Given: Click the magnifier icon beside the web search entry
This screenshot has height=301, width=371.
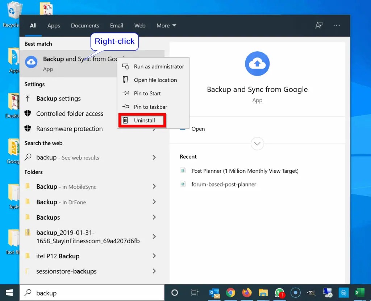Looking at the screenshot, I should point(28,158).
